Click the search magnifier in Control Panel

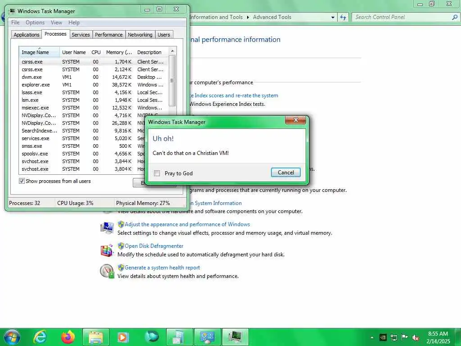(455, 18)
